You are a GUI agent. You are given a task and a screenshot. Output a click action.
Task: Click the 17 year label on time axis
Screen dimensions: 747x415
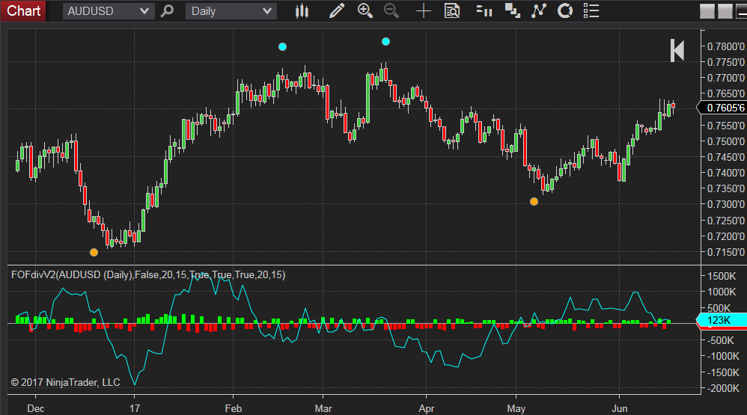tap(135, 408)
